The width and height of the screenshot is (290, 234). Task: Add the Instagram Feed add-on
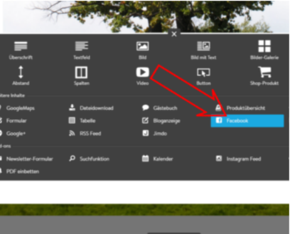(x=239, y=159)
